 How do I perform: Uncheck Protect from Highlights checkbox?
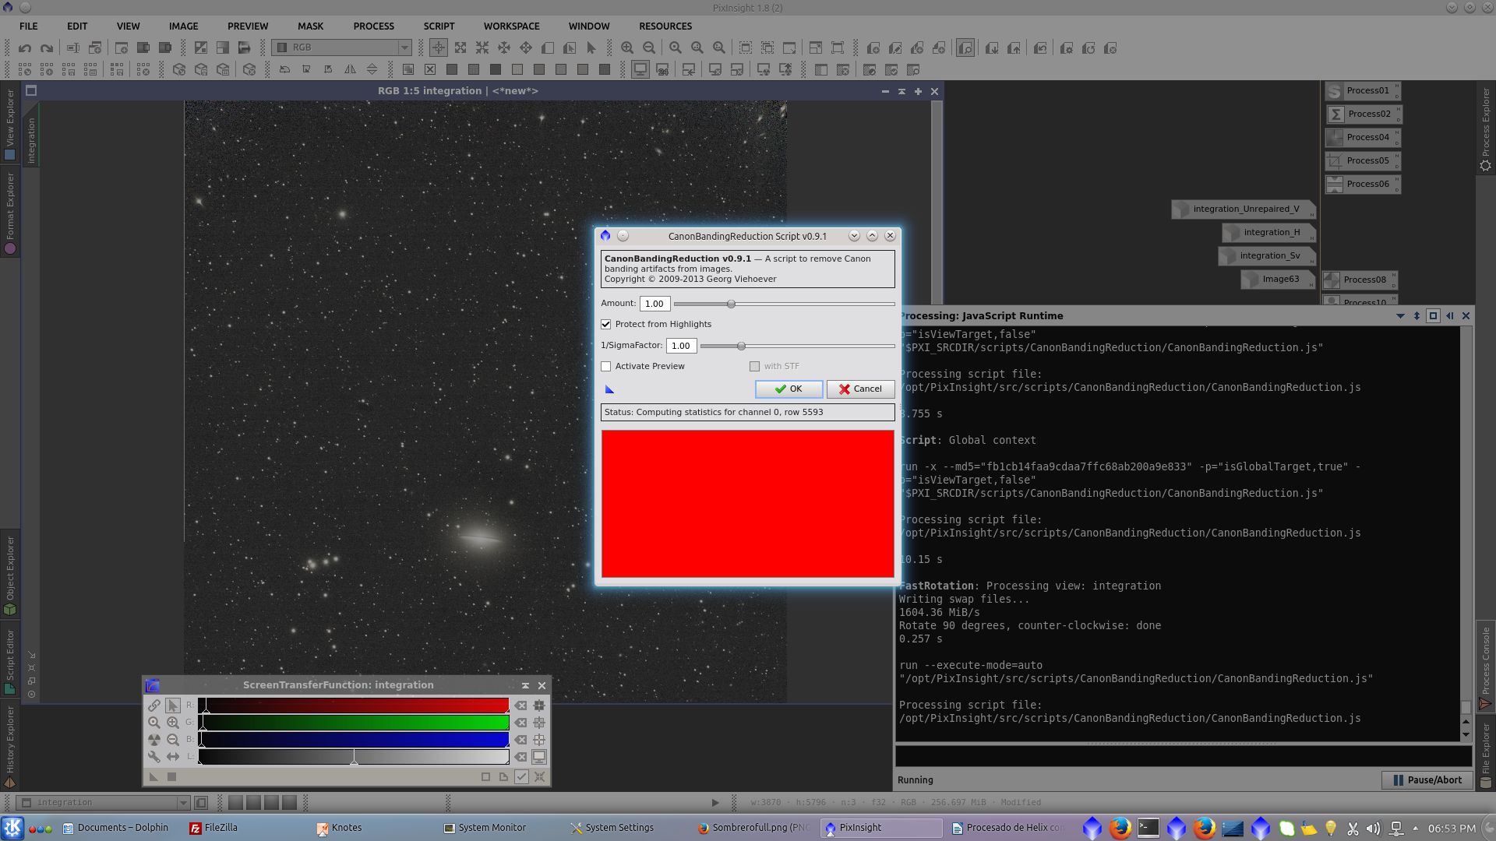[x=606, y=325]
